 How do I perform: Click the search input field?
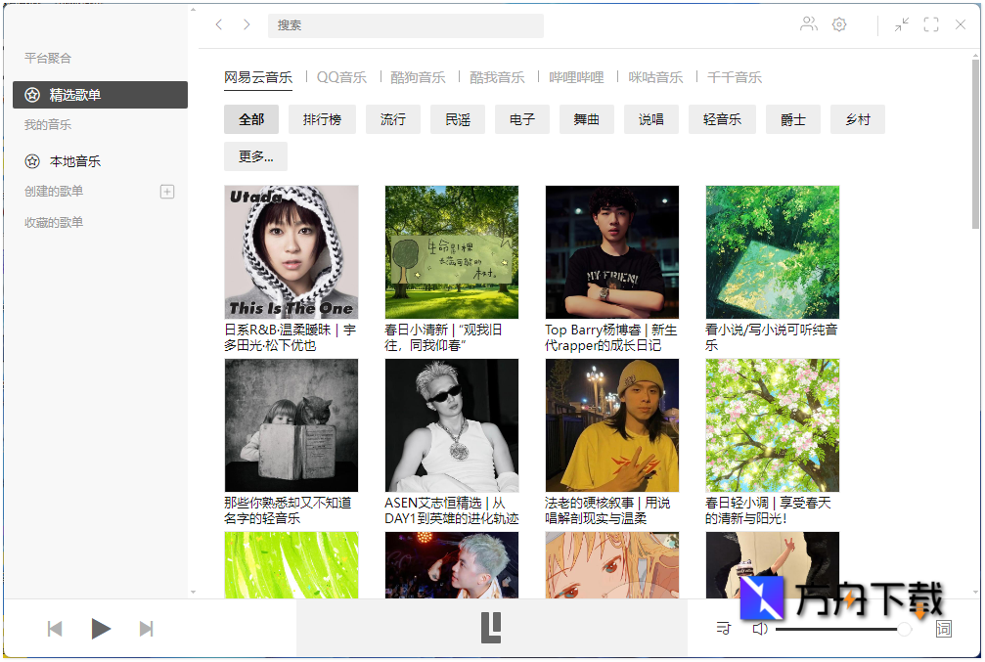point(406,25)
